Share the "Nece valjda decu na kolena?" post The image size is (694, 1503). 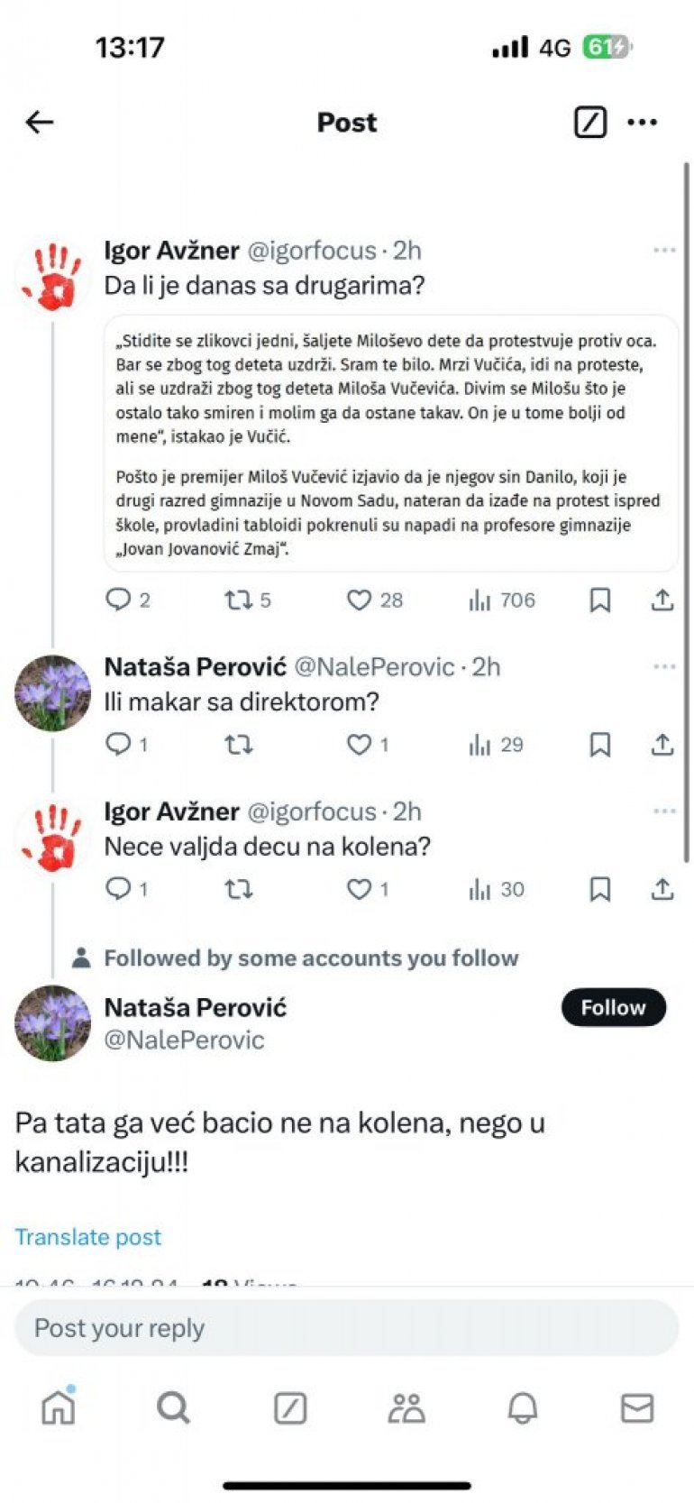[x=662, y=890]
